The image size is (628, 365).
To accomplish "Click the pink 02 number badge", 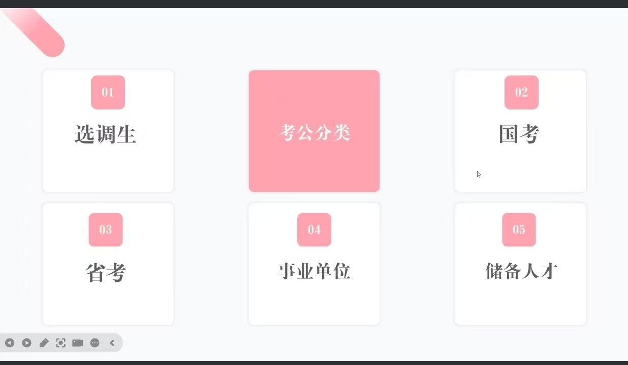I will click(521, 92).
